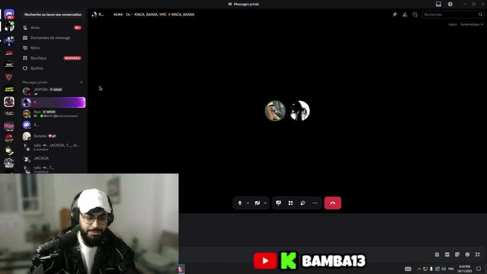Open the volume control in taskbar
The width and height of the screenshot is (487, 274).
point(444,269)
